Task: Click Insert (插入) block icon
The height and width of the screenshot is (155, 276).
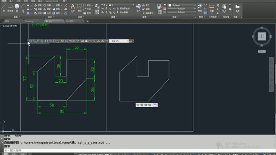Action: [x=138, y=8]
